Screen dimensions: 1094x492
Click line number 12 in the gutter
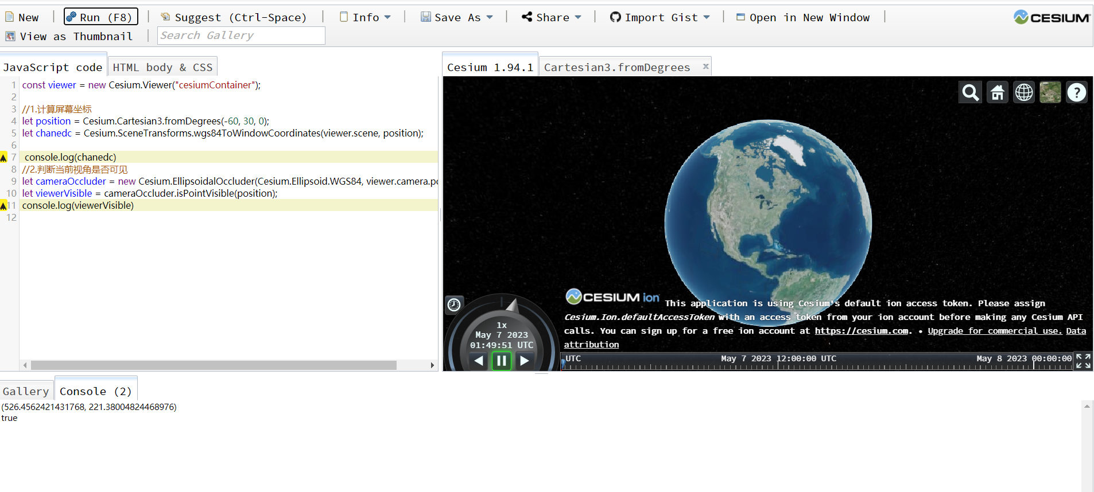click(11, 217)
